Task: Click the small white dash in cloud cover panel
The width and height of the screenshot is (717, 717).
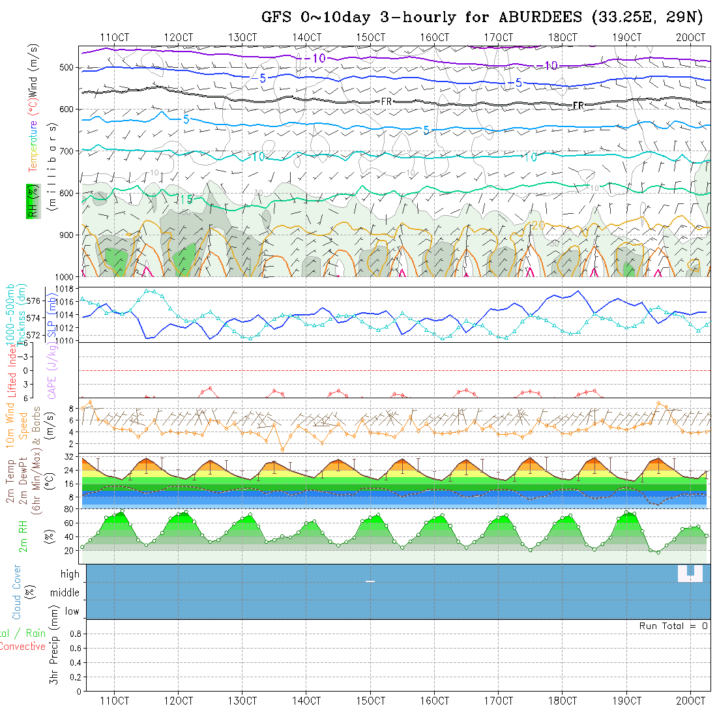Action: (x=370, y=581)
